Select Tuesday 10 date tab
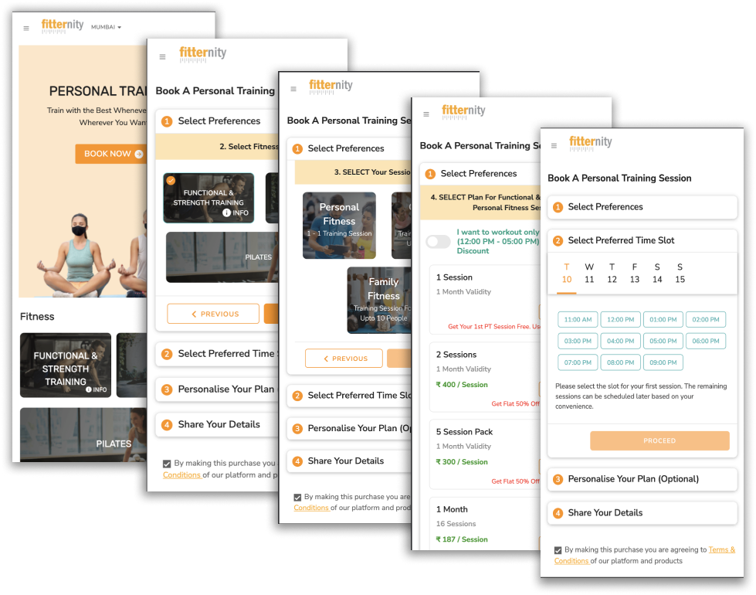The image size is (756, 595). coord(567,274)
